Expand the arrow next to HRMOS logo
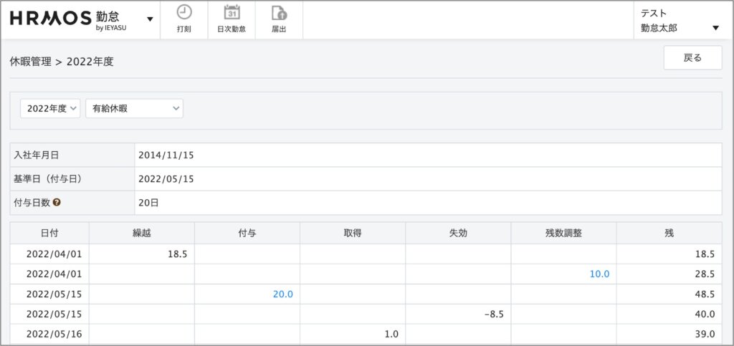This screenshot has height=346, width=734. click(x=150, y=19)
